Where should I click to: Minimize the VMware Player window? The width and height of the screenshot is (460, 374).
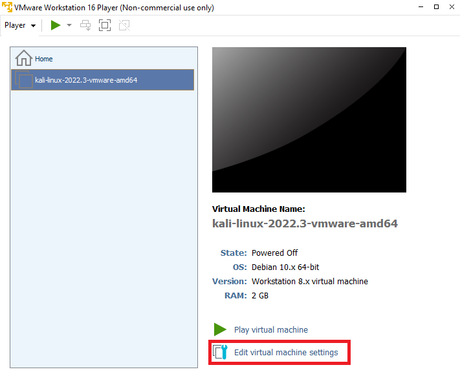pyautogui.click(x=421, y=7)
